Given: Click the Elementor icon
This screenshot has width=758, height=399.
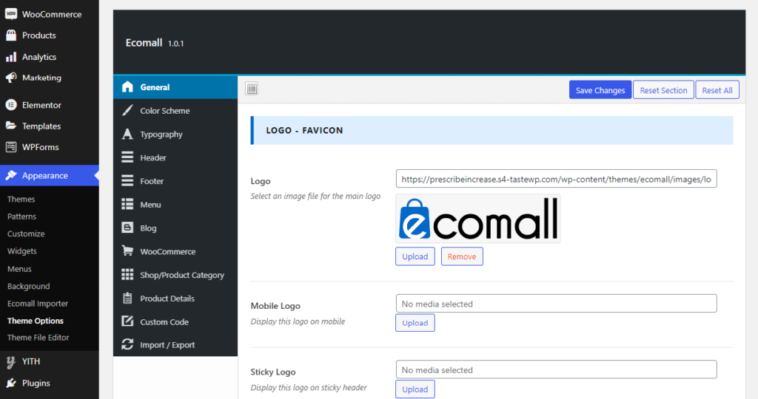Looking at the screenshot, I should (11, 105).
